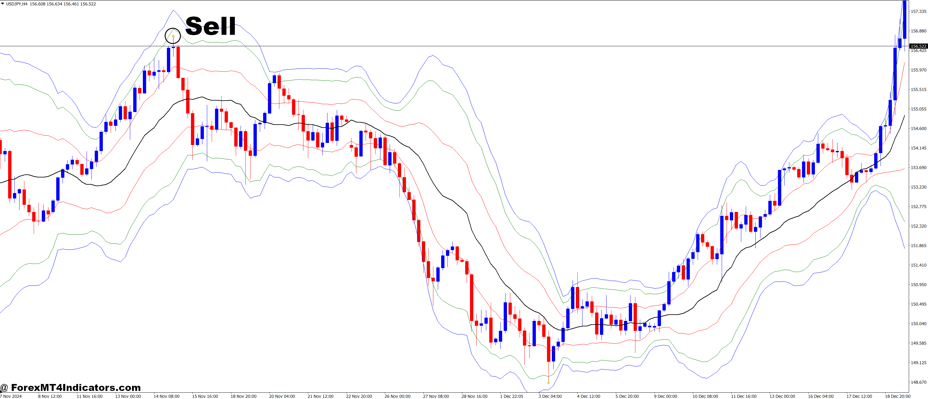Click the 7 Nov 2024 date label
The height and width of the screenshot is (399, 928).
coord(11,396)
